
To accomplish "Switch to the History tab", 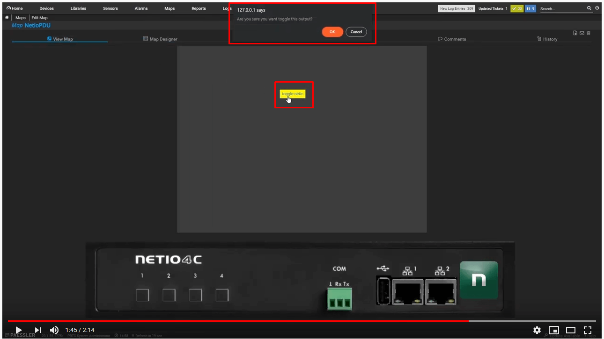I will coord(547,39).
